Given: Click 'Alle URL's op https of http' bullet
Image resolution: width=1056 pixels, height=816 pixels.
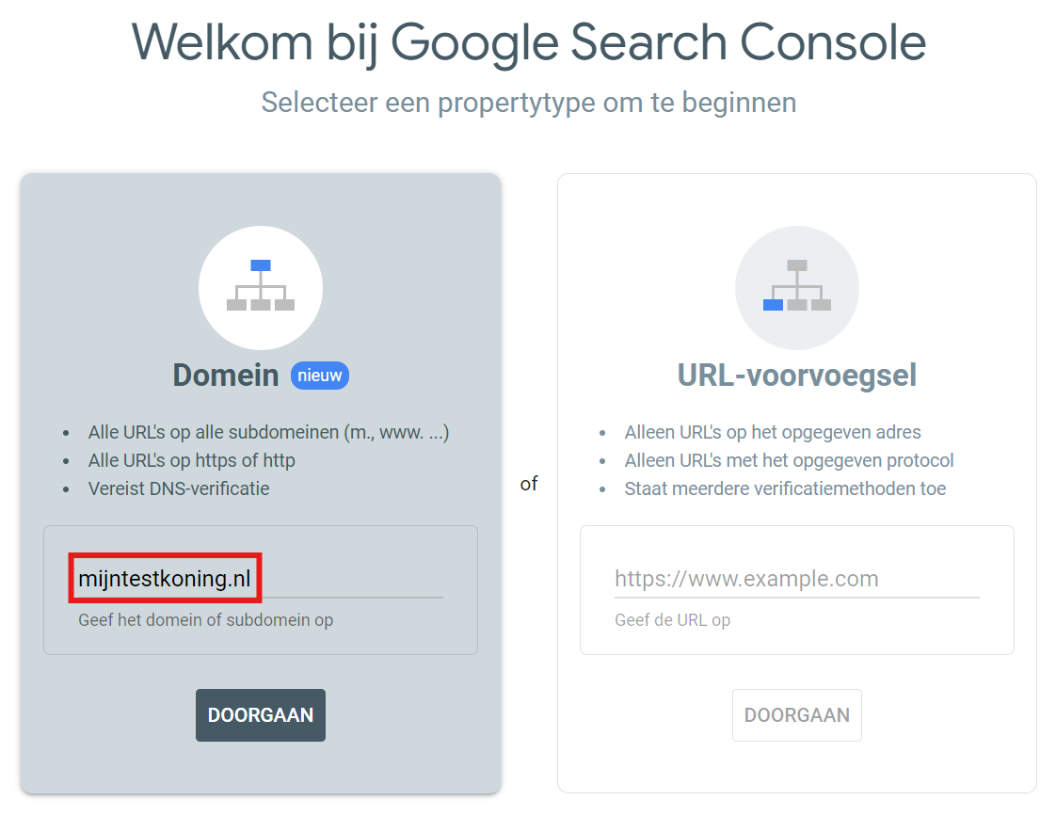Looking at the screenshot, I should 192,461.
